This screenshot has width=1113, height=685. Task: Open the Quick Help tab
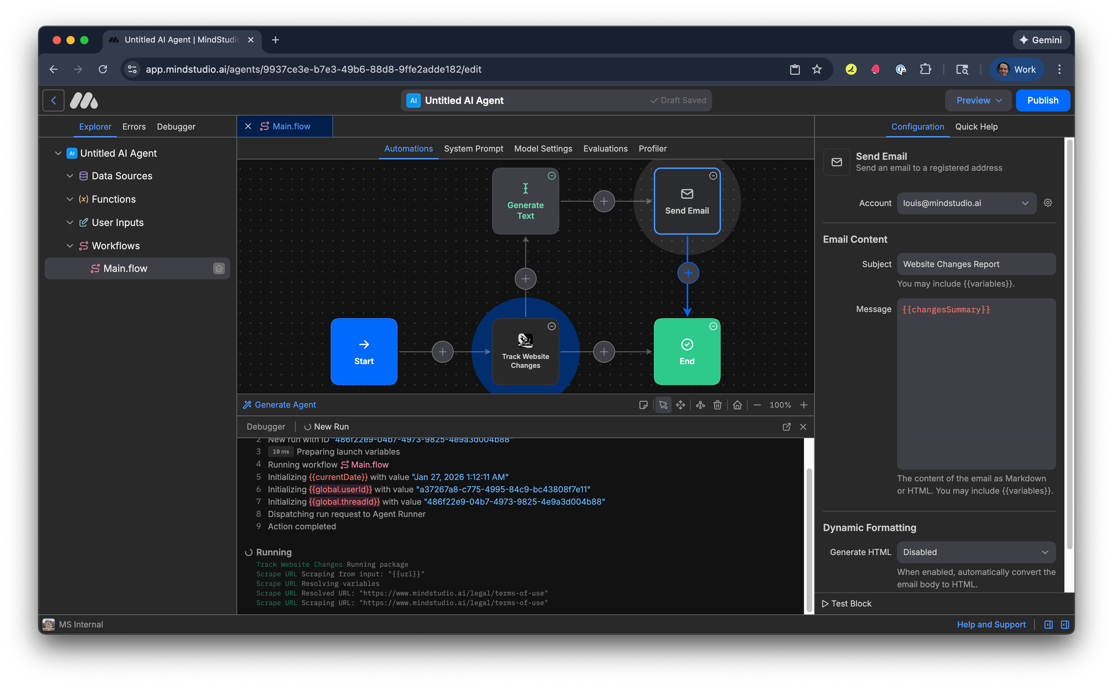pos(976,127)
